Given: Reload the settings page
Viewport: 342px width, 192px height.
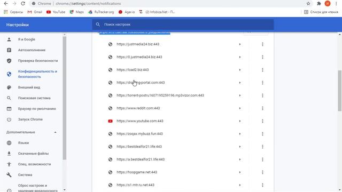Looking at the screenshot, I should point(23,4).
